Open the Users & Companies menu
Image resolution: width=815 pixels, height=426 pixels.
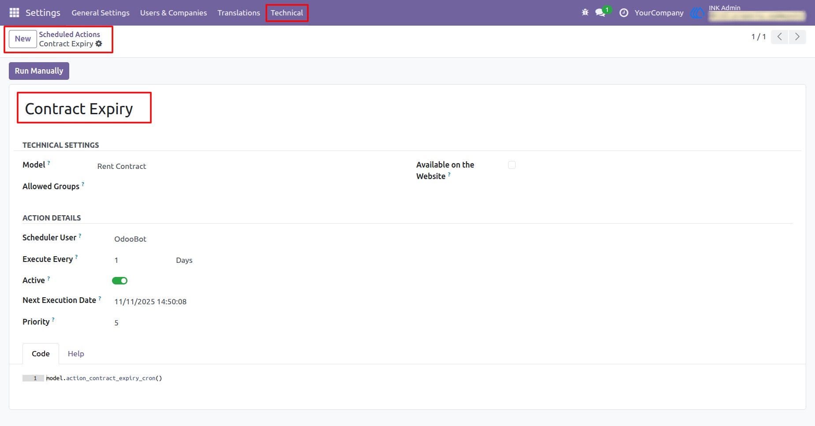coord(173,13)
